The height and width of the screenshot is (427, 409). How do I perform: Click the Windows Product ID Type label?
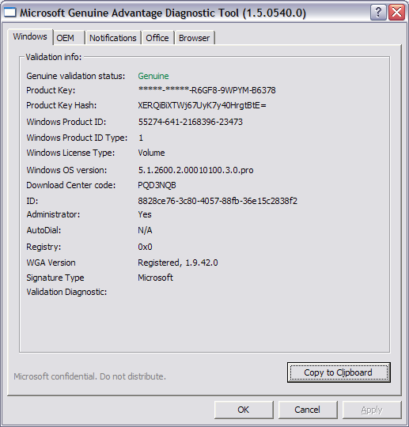[x=77, y=138]
